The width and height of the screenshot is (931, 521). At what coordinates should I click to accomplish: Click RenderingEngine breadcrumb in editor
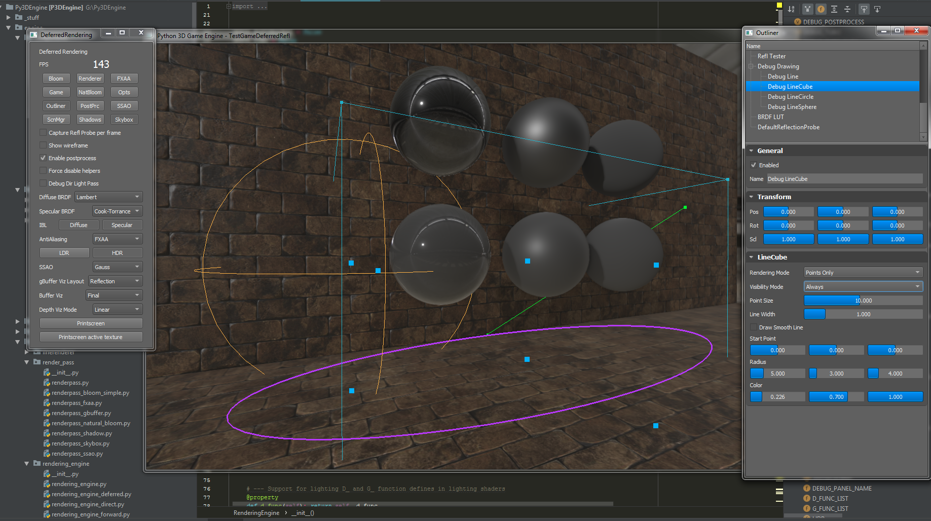coord(256,513)
